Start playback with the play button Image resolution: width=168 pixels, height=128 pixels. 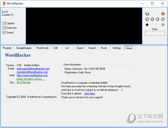click(x=147, y=19)
